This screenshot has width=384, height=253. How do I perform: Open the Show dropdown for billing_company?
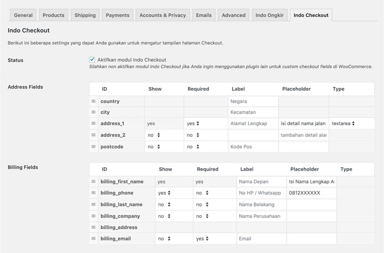coord(164,216)
